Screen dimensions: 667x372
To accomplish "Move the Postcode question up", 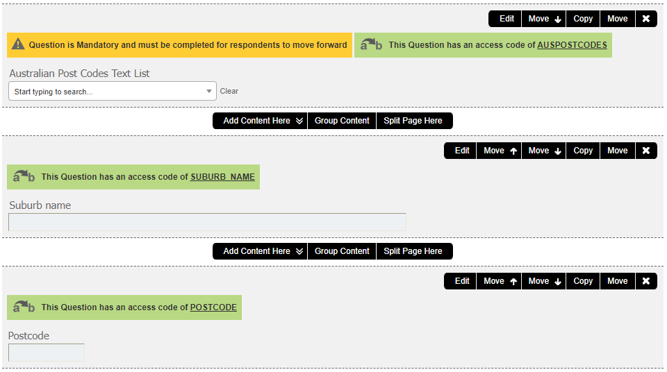I will [x=499, y=281].
